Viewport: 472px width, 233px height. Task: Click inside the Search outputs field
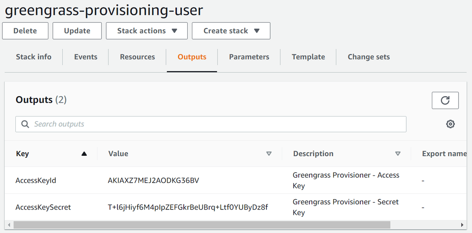tap(157, 124)
